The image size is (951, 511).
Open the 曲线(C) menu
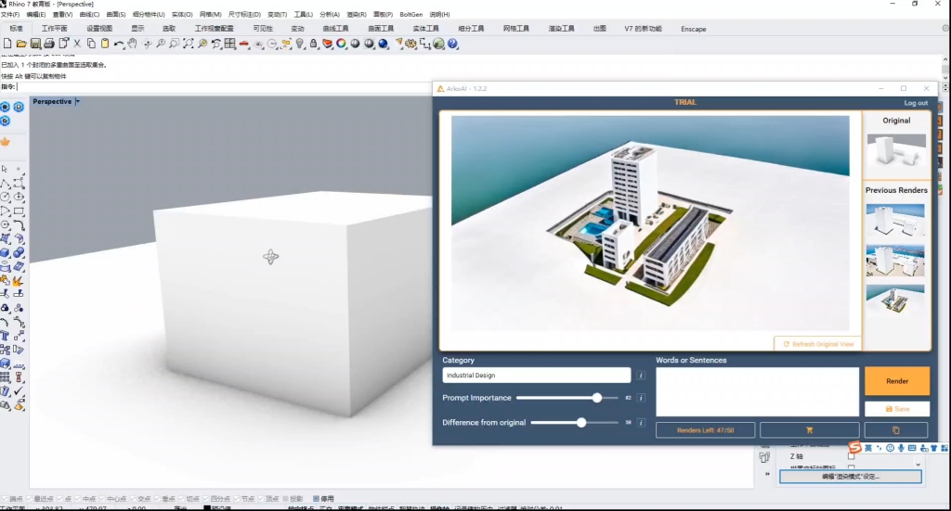coord(89,15)
